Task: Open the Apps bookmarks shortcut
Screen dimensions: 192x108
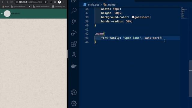Action: coord(5,7)
